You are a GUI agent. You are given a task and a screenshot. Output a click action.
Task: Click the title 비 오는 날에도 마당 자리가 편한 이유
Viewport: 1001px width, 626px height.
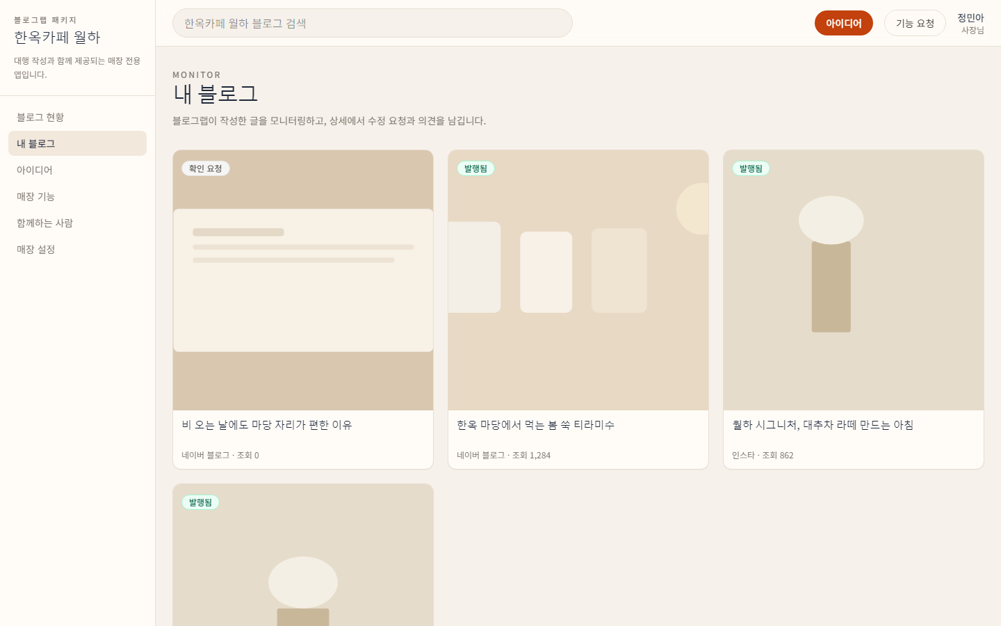267,425
